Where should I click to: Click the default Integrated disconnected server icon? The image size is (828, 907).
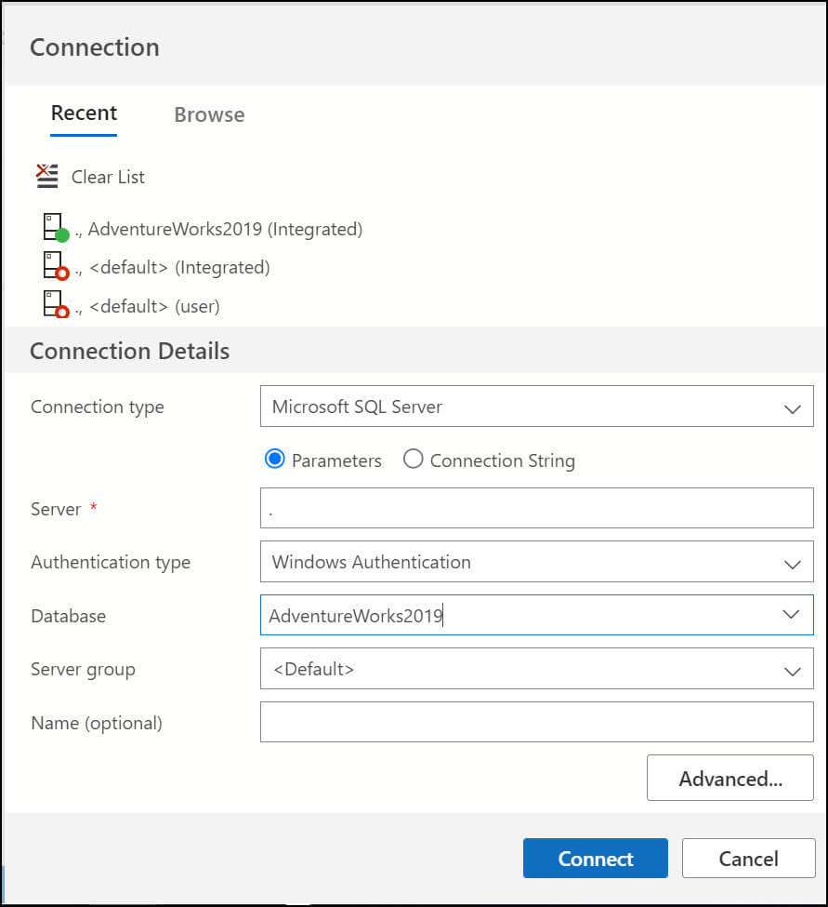[x=56, y=268]
